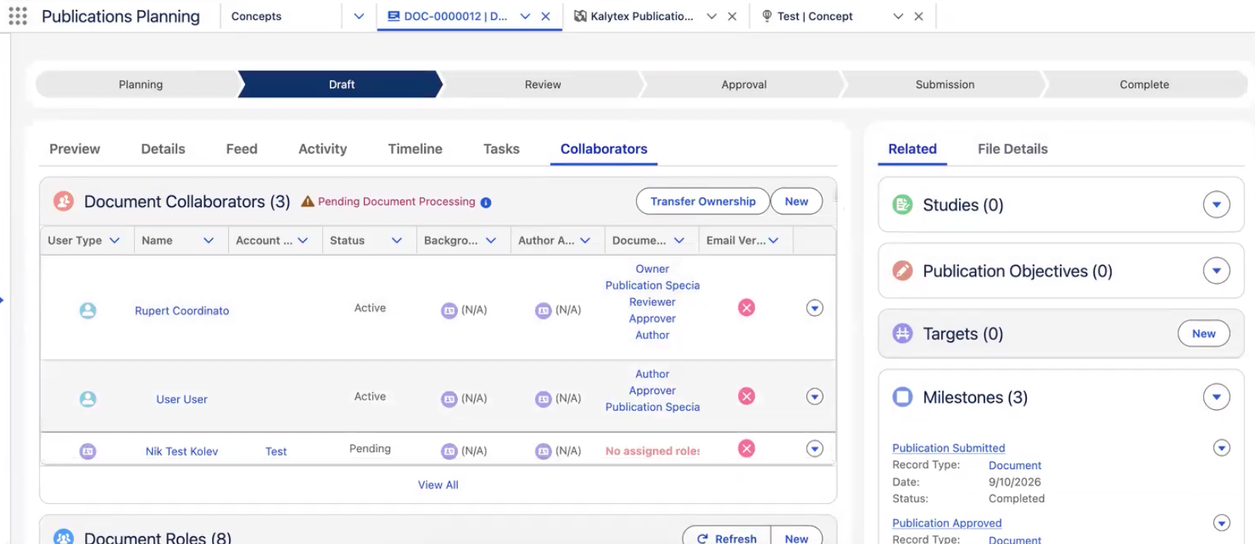The height and width of the screenshot is (544, 1255).
Task: Open row actions for Nik Test Kolev
Action: click(815, 448)
